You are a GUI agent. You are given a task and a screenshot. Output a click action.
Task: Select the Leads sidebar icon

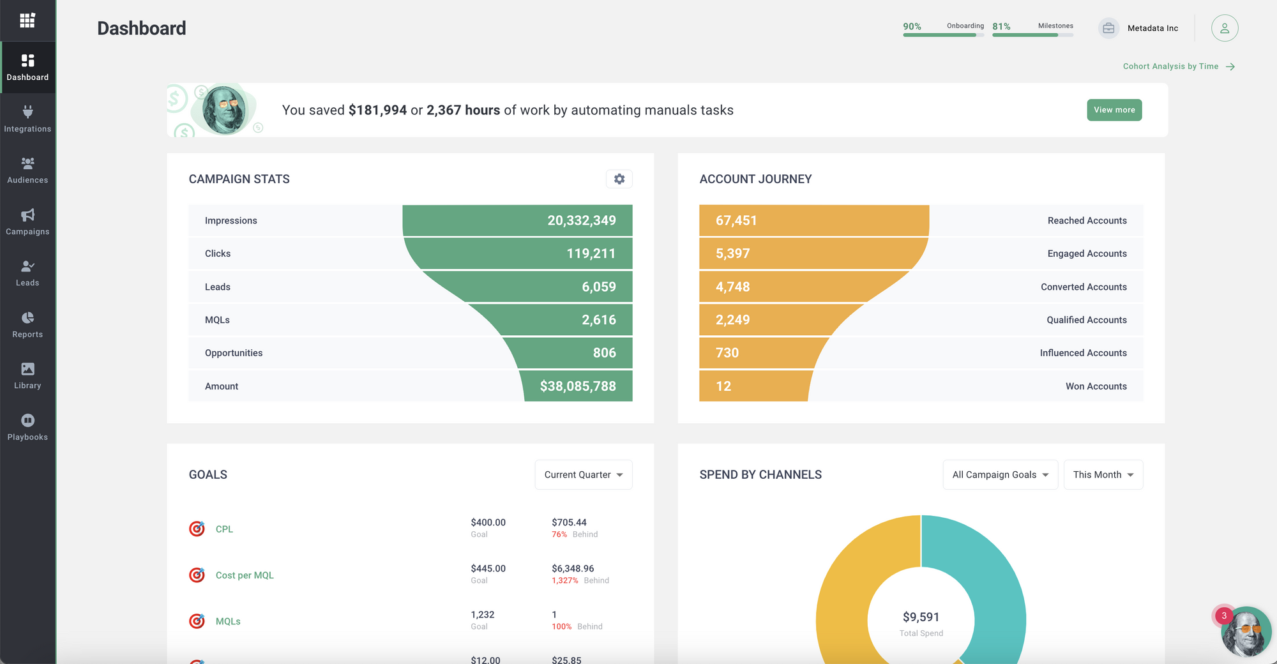27,266
